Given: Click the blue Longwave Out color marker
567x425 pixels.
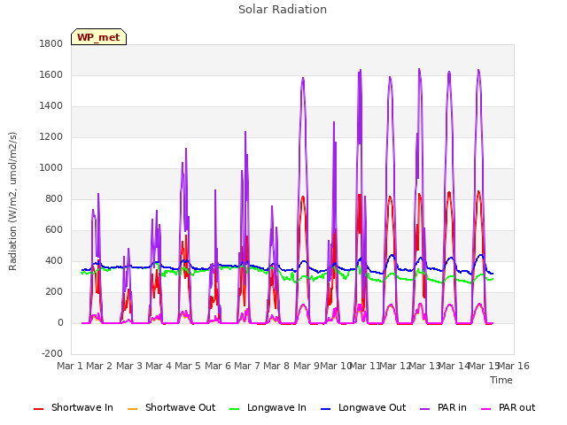Looking at the screenshot, I should (325, 409).
